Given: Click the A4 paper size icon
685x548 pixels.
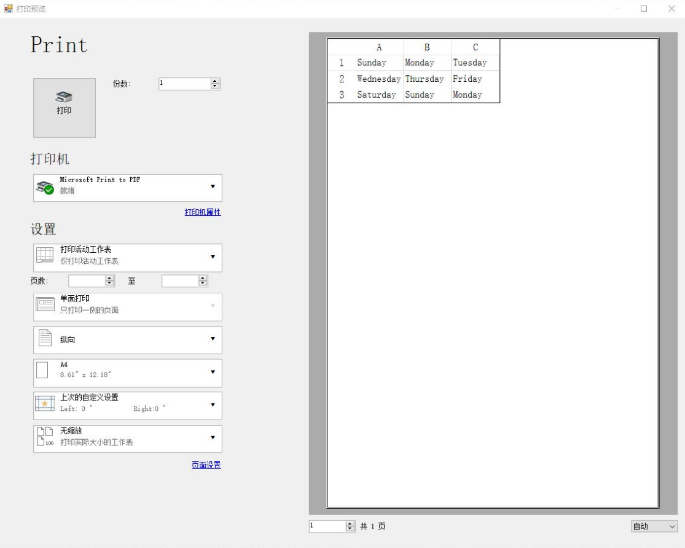Looking at the screenshot, I should click(x=42, y=371).
